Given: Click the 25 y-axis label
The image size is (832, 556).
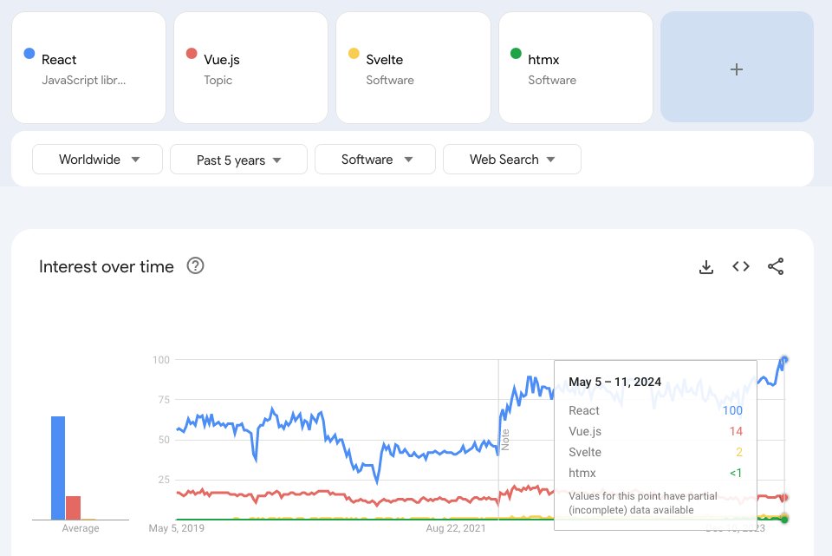Looking at the screenshot, I should [164, 480].
